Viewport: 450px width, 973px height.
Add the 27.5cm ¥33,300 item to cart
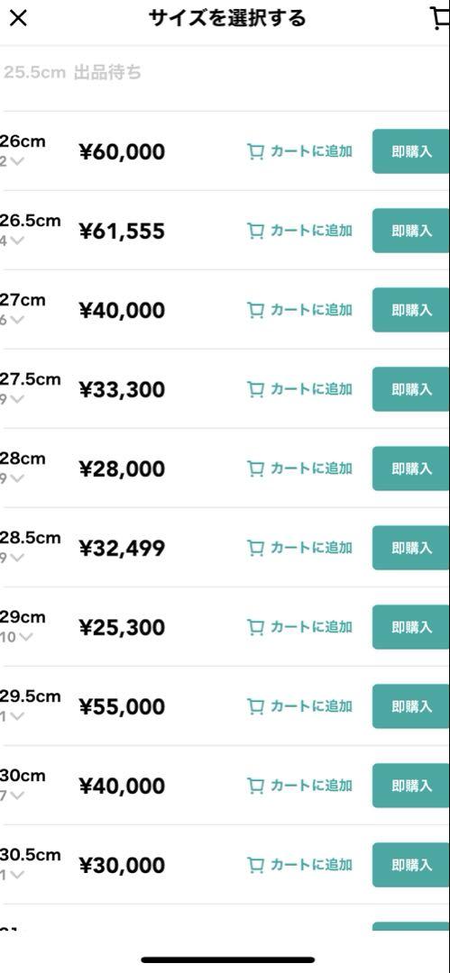click(299, 389)
